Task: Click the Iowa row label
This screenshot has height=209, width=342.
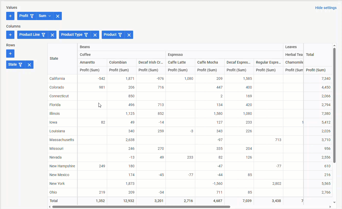Action: tap(62, 123)
